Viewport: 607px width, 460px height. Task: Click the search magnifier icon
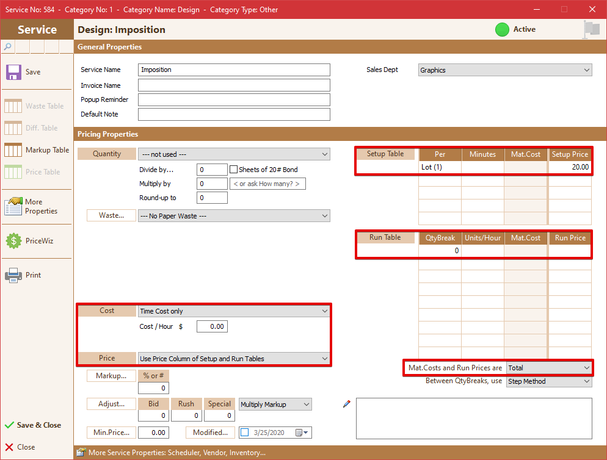8,47
